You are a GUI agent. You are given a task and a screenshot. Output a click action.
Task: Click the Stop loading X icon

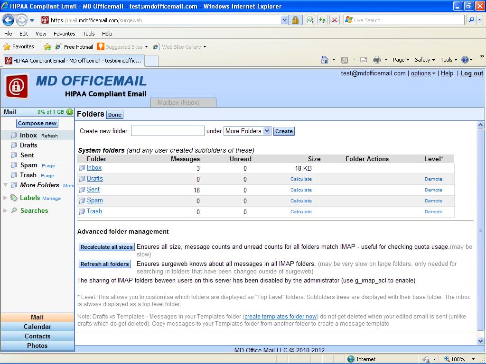[x=335, y=20]
